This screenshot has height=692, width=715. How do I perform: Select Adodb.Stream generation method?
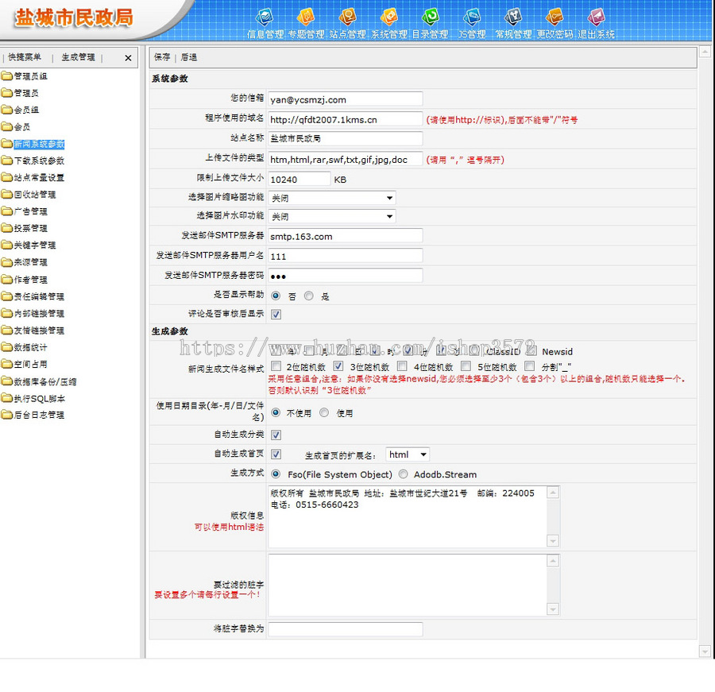[404, 474]
